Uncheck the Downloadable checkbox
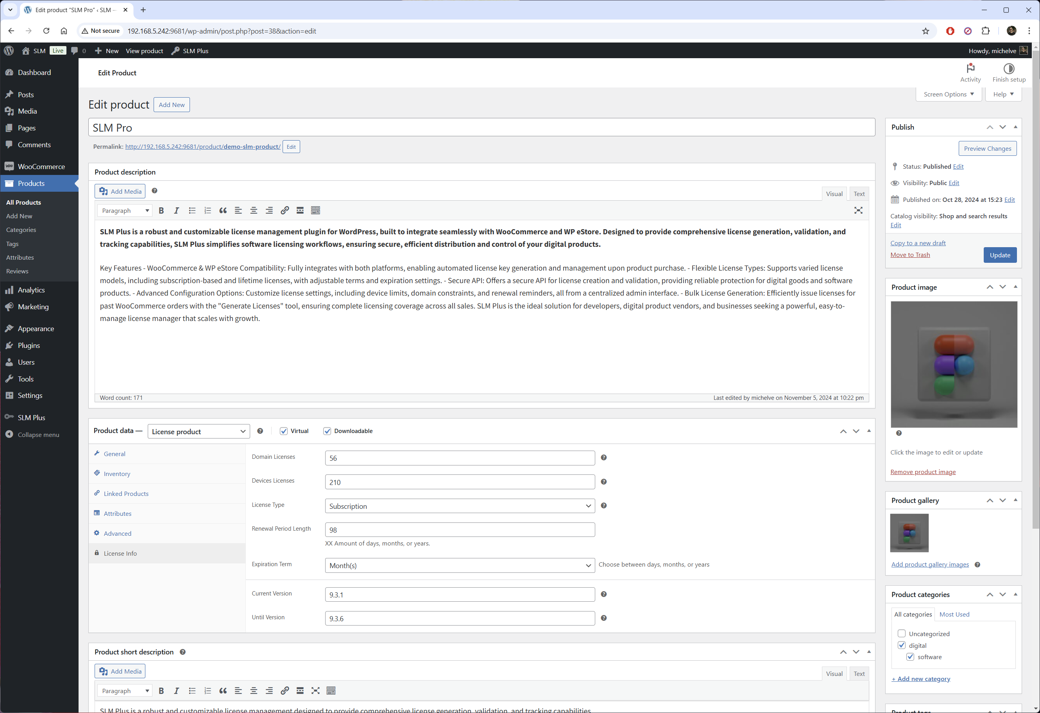1040x713 pixels. 327,431
